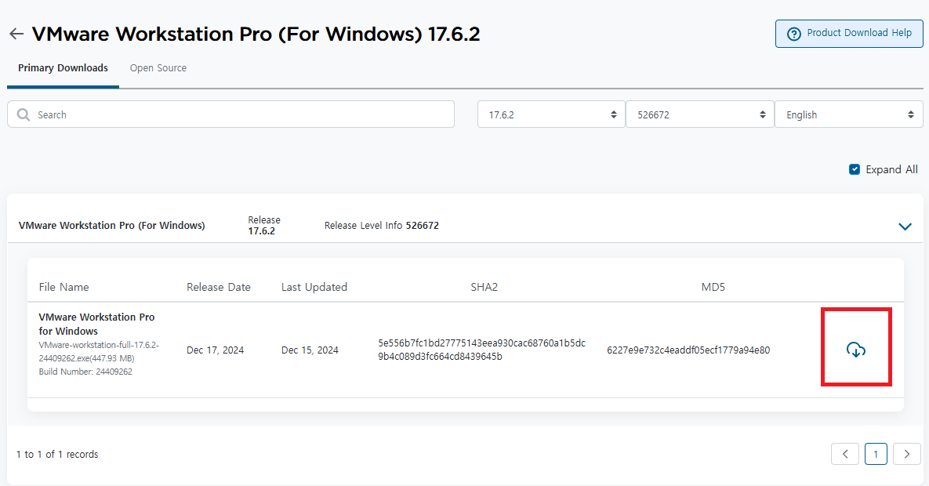Click the File Name column header
The width and height of the screenshot is (929, 486).
[x=64, y=287]
